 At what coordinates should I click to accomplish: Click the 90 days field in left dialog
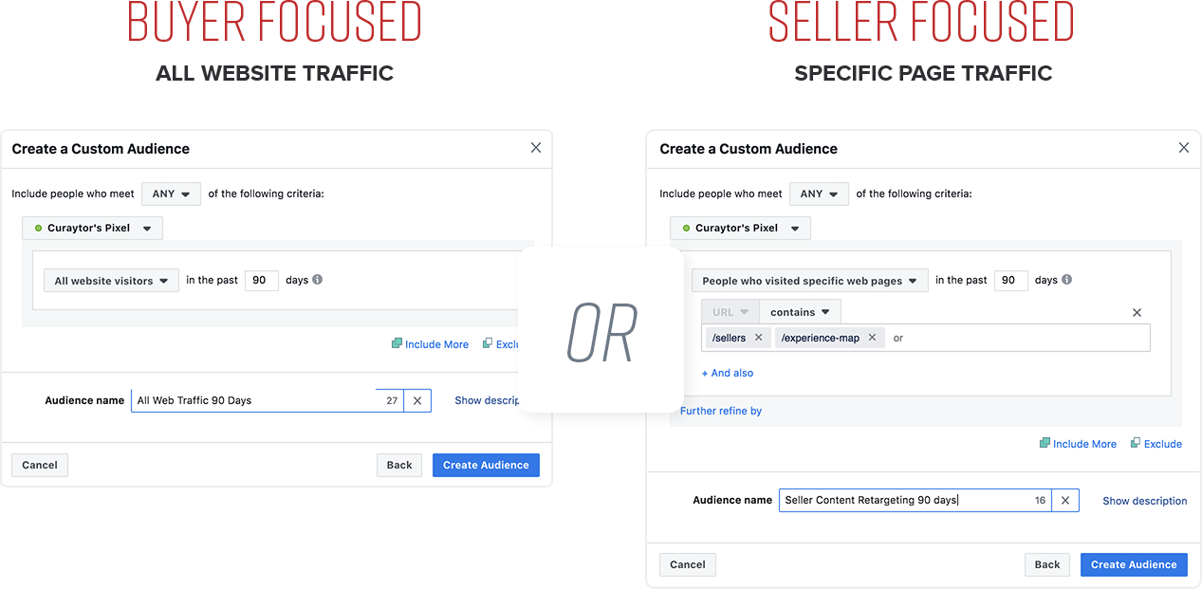[x=262, y=280]
